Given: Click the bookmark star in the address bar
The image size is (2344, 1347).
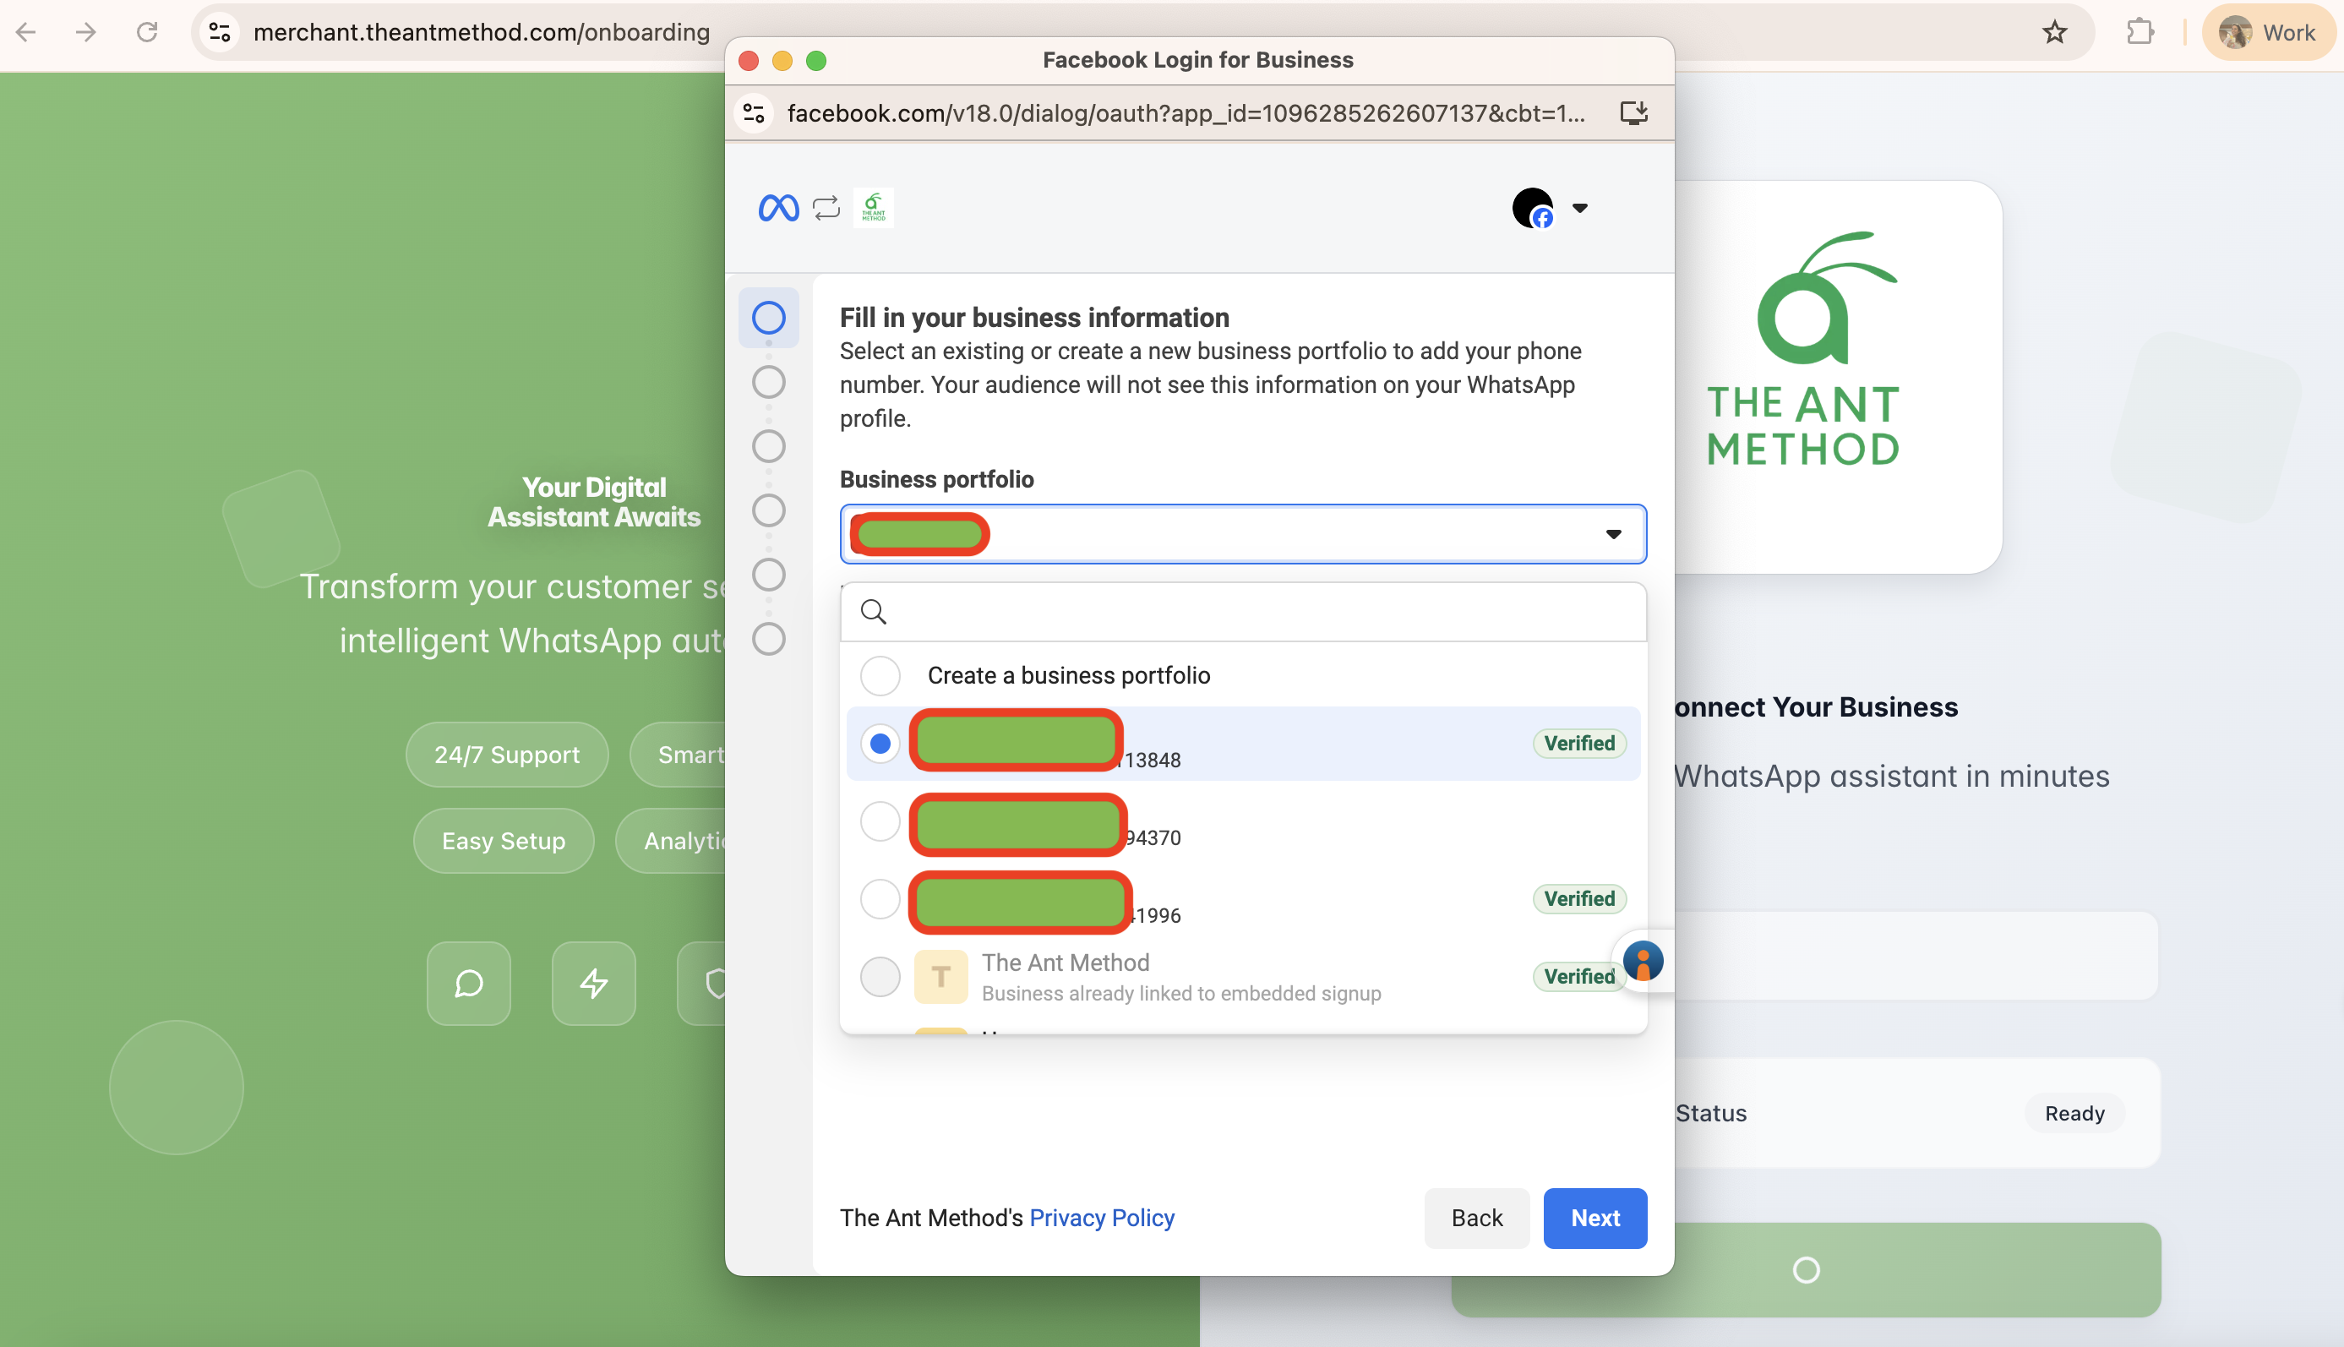Looking at the screenshot, I should click(x=2055, y=31).
